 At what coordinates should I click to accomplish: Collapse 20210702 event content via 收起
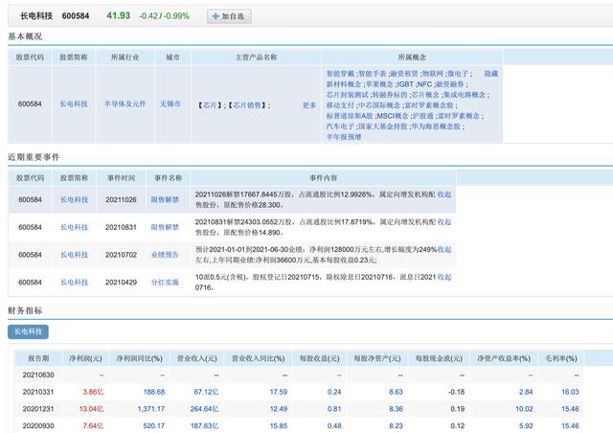(444, 249)
